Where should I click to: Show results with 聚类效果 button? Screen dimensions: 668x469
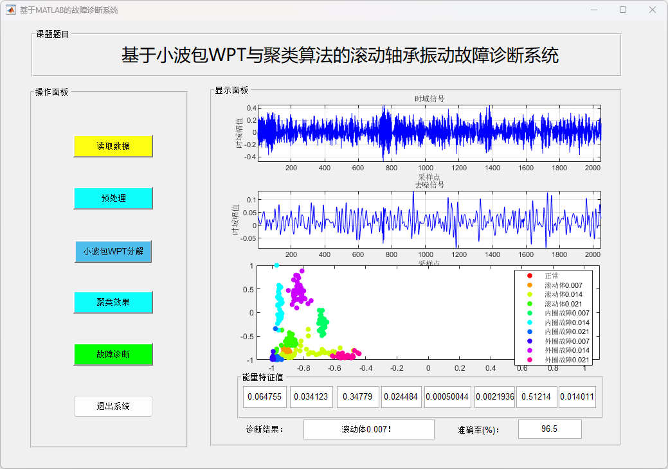click(113, 302)
